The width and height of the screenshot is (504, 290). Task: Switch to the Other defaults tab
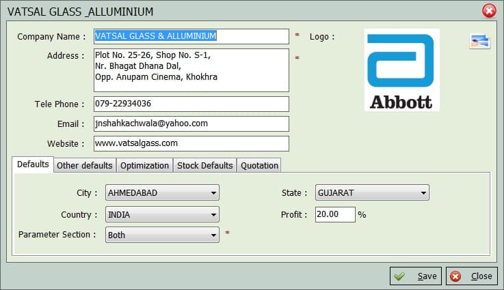click(84, 165)
